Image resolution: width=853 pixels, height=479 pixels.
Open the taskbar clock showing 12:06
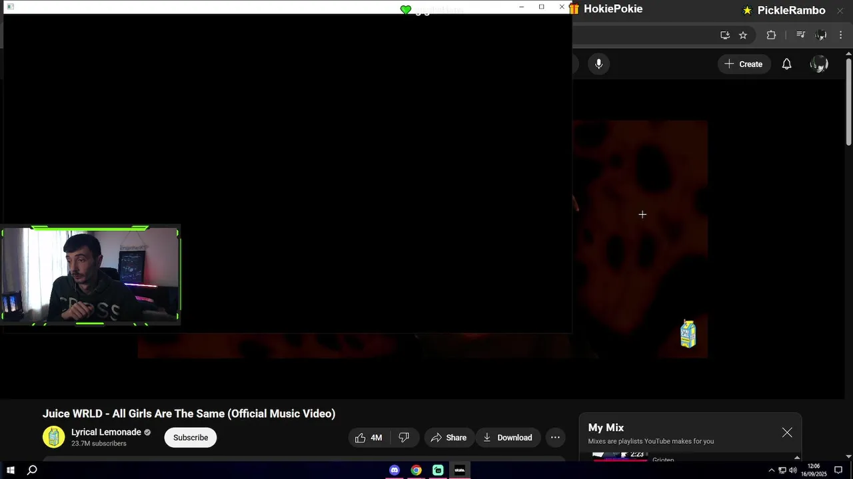(814, 470)
